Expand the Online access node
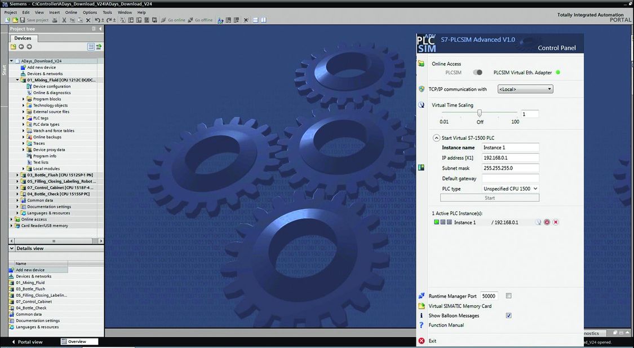This screenshot has width=634, height=348. pos(11,219)
